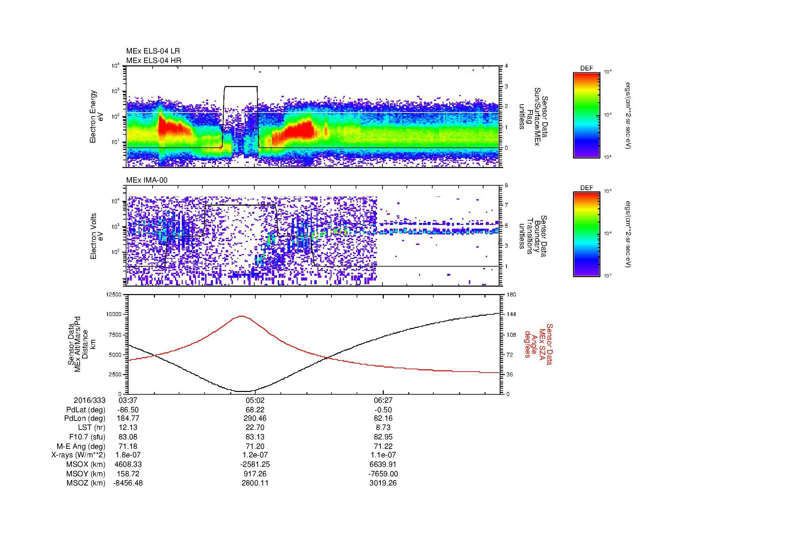Screen dimensions: 793x560
Task: Click the F10.7 value '82.95'
Action: tap(383, 437)
